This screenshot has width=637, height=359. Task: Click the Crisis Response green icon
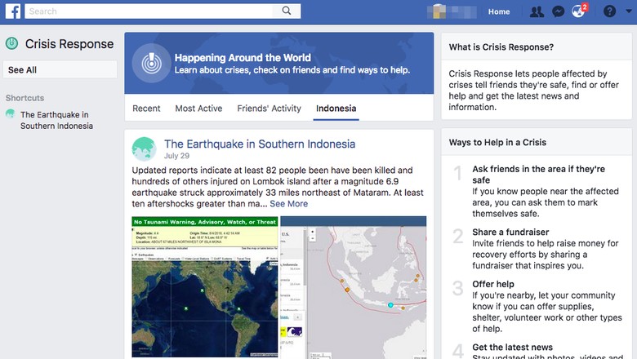click(x=11, y=43)
